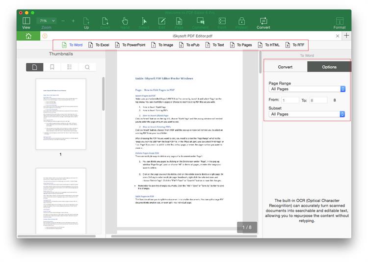Screen dimensions: 368x262
Task: Choose To Pages conversion
Action: point(241,45)
